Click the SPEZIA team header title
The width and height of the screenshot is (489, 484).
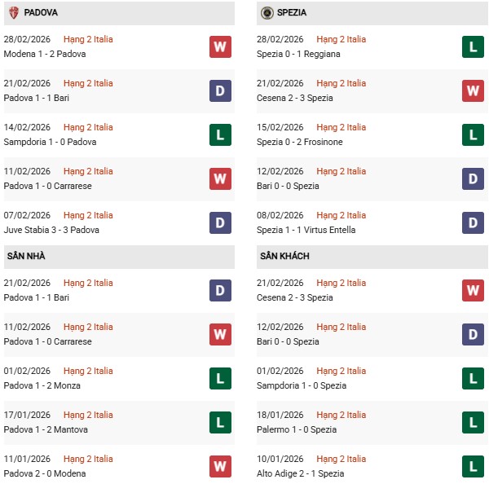291,13
